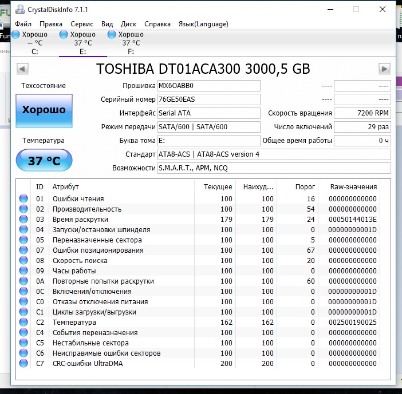Select raw value 002500190025
This screenshot has width=402, height=394.
[353, 323]
